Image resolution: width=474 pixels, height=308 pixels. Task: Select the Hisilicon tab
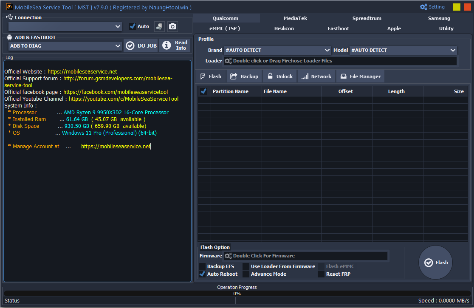click(284, 28)
